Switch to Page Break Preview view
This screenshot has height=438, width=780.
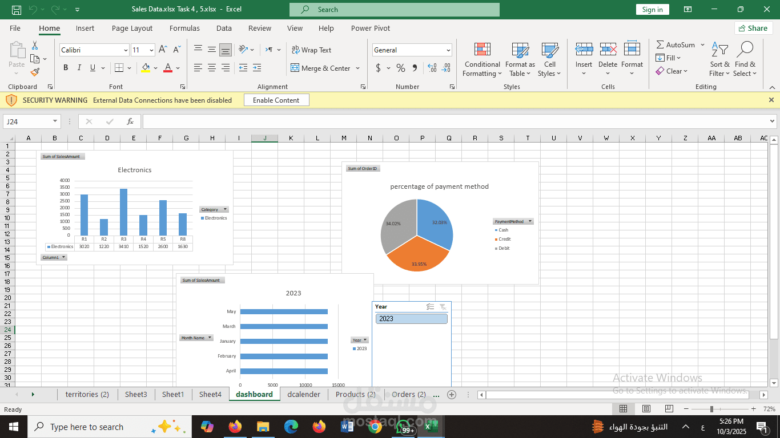(x=669, y=409)
